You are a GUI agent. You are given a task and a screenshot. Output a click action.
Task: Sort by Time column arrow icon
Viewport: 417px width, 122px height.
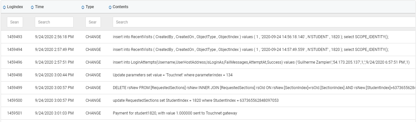pyautogui.click(x=32, y=7)
